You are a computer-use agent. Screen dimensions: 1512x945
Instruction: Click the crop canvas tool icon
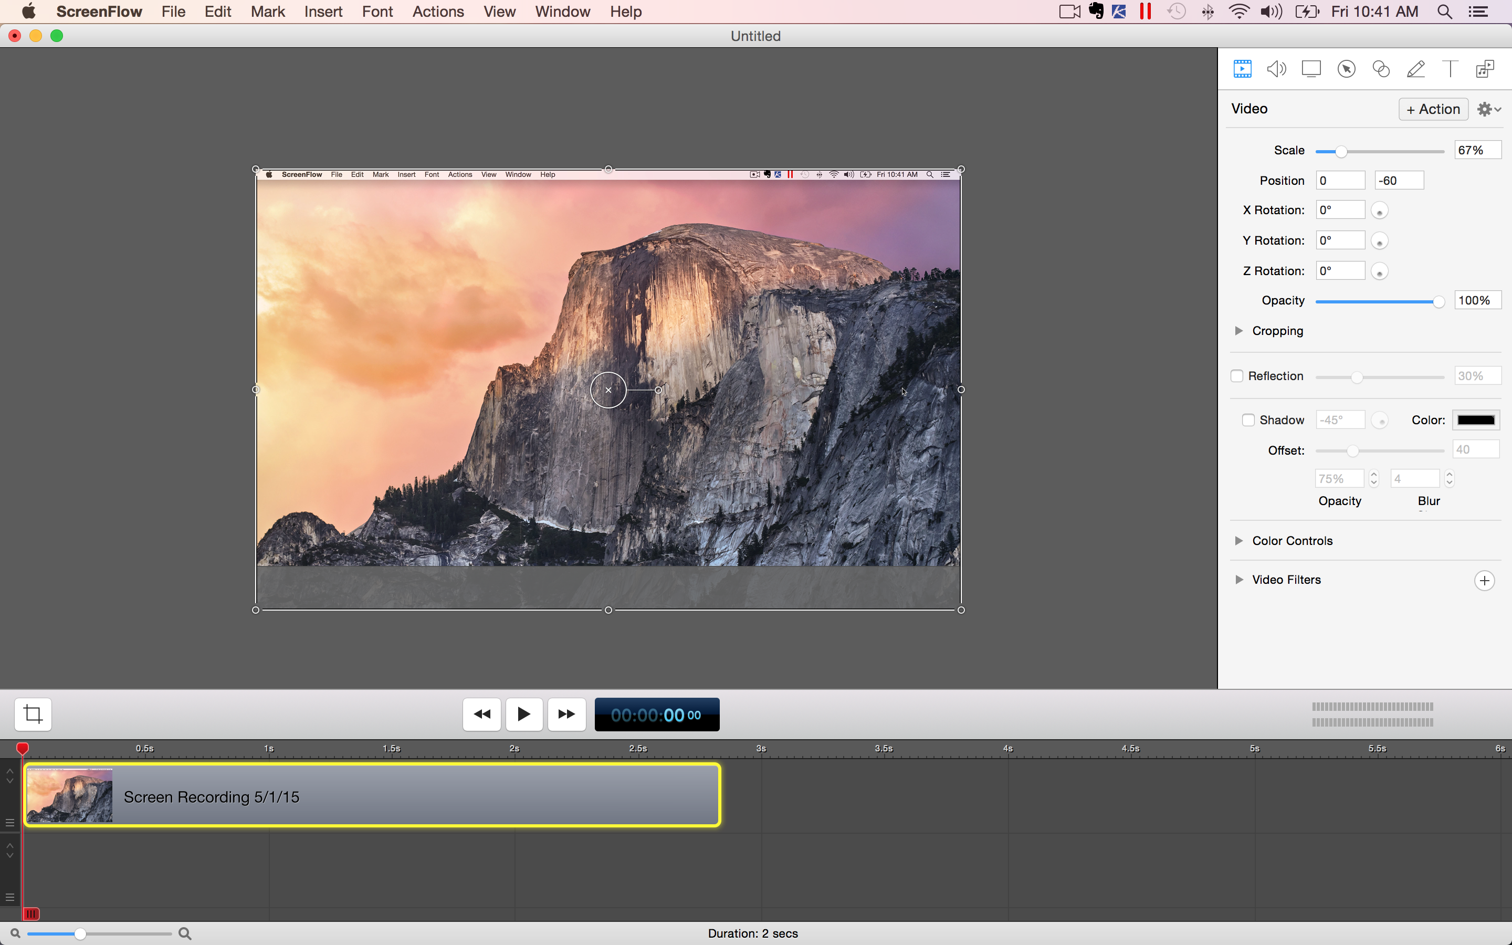(x=33, y=714)
